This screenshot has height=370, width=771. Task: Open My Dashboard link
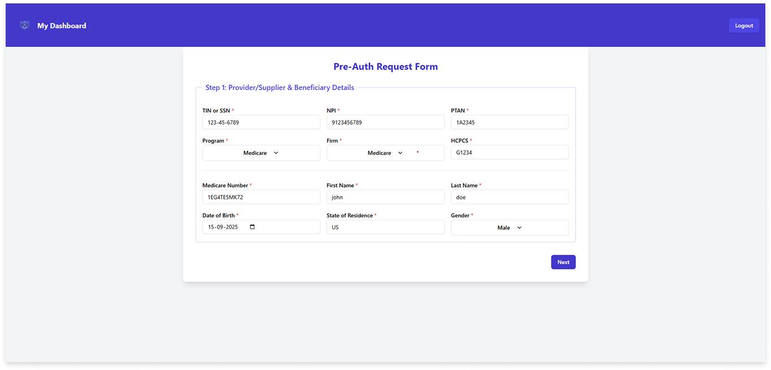(62, 25)
